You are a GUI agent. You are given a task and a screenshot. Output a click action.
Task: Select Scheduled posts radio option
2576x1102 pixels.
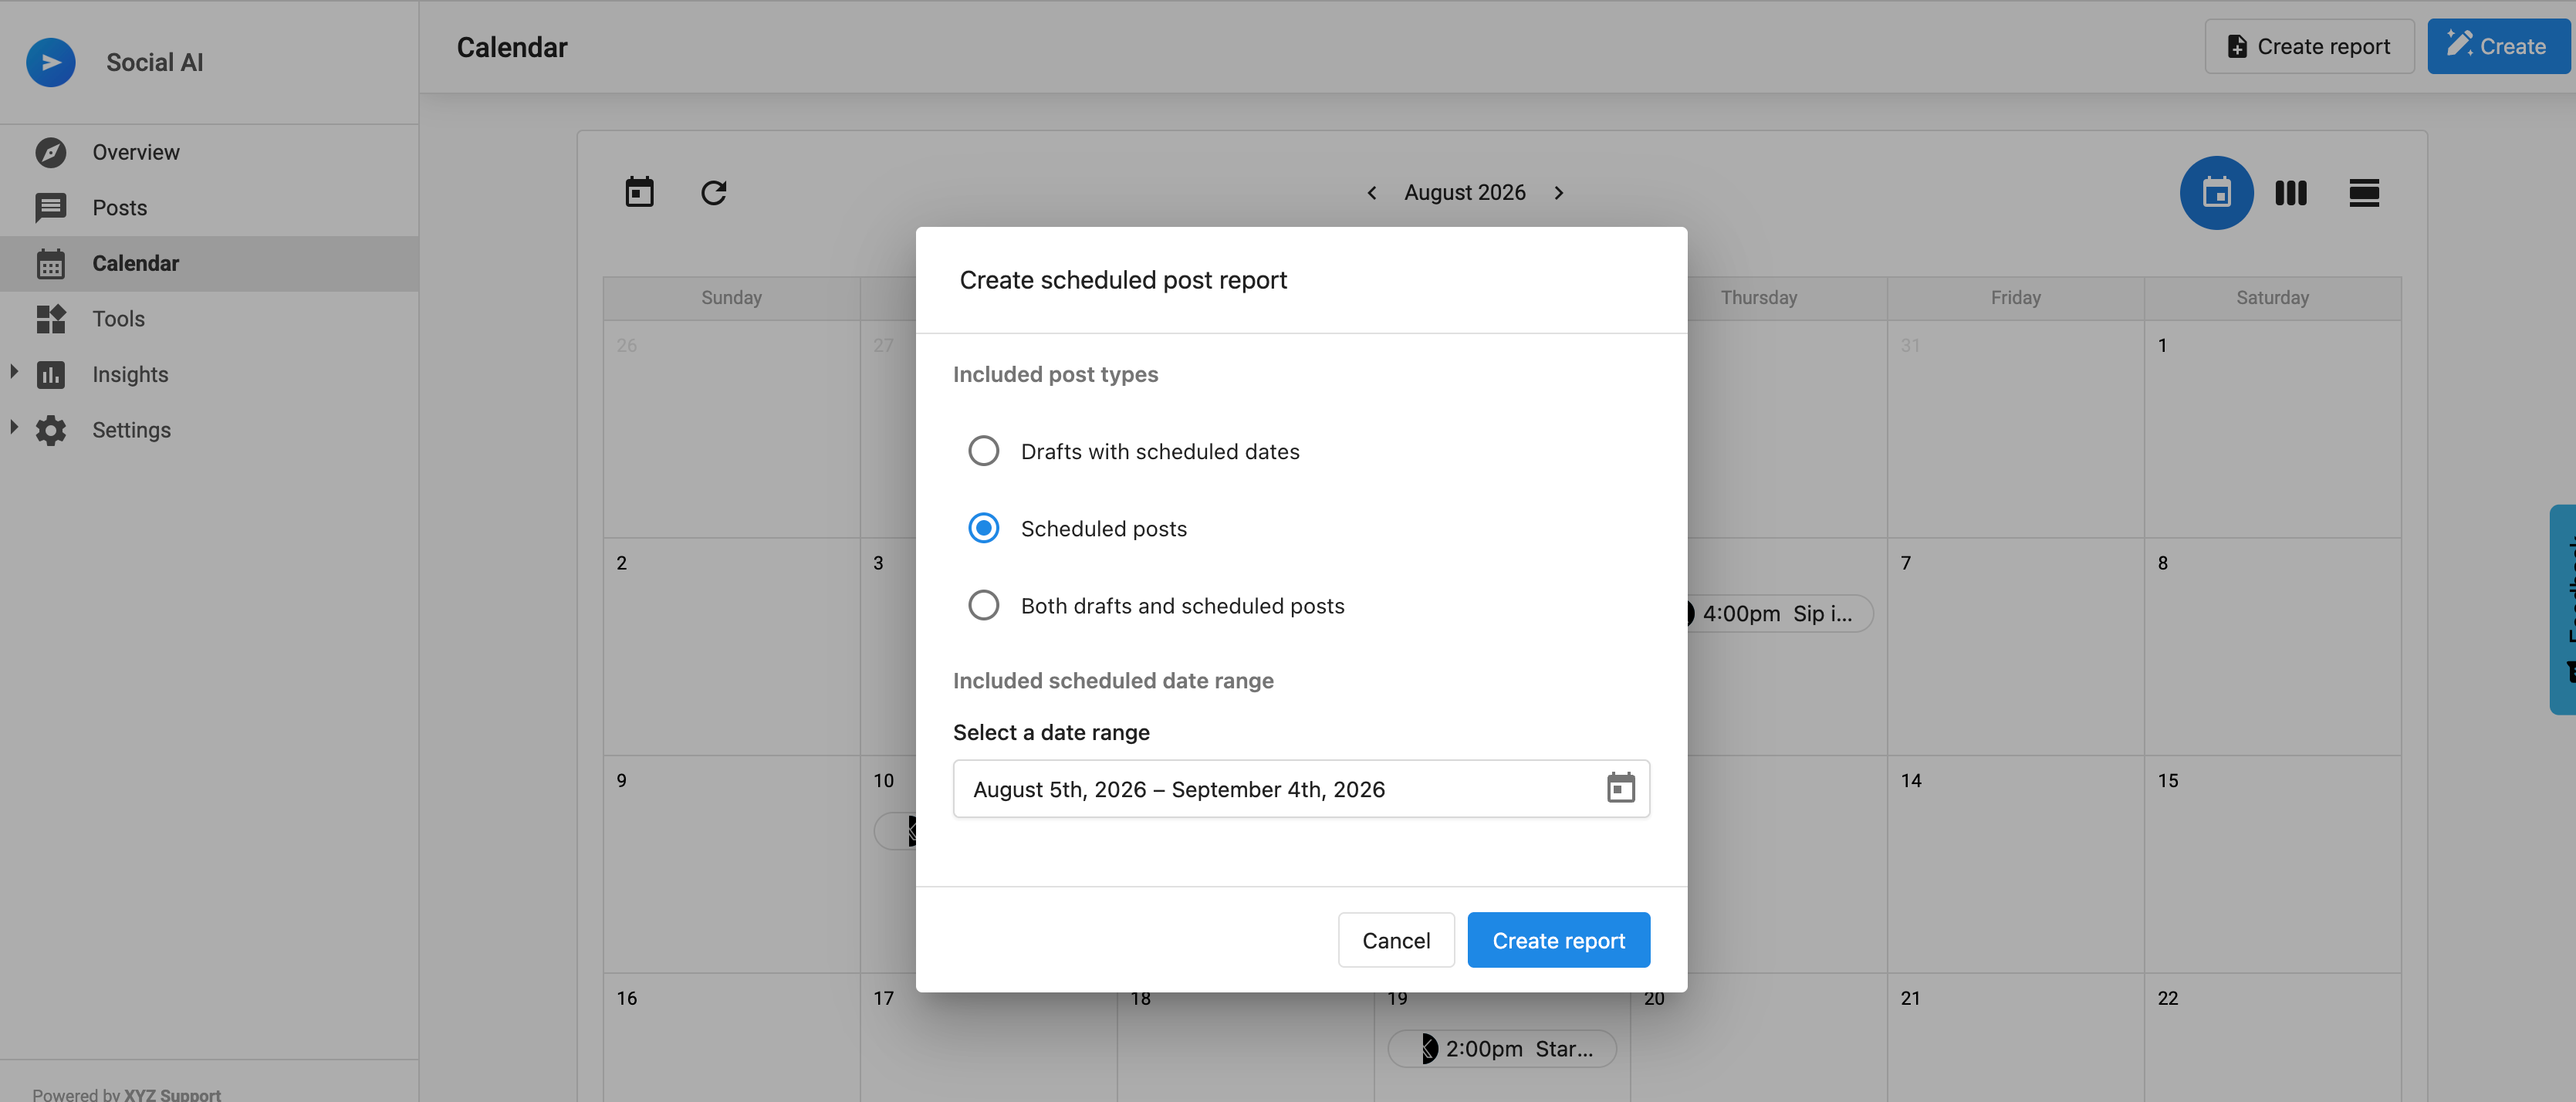[x=983, y=528]
